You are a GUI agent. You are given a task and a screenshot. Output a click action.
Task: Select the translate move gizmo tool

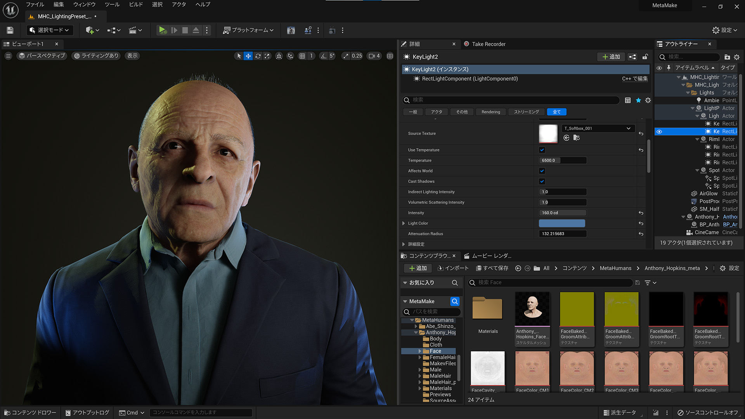tap(248, 56)
